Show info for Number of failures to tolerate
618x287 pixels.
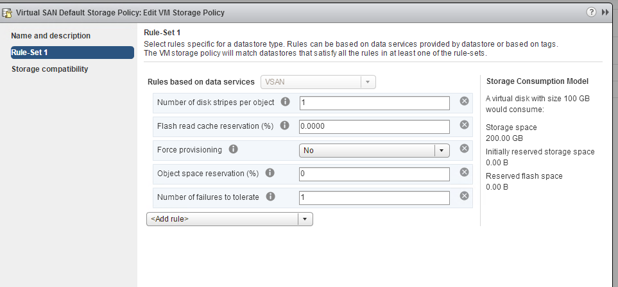click(x=270, y=197)
